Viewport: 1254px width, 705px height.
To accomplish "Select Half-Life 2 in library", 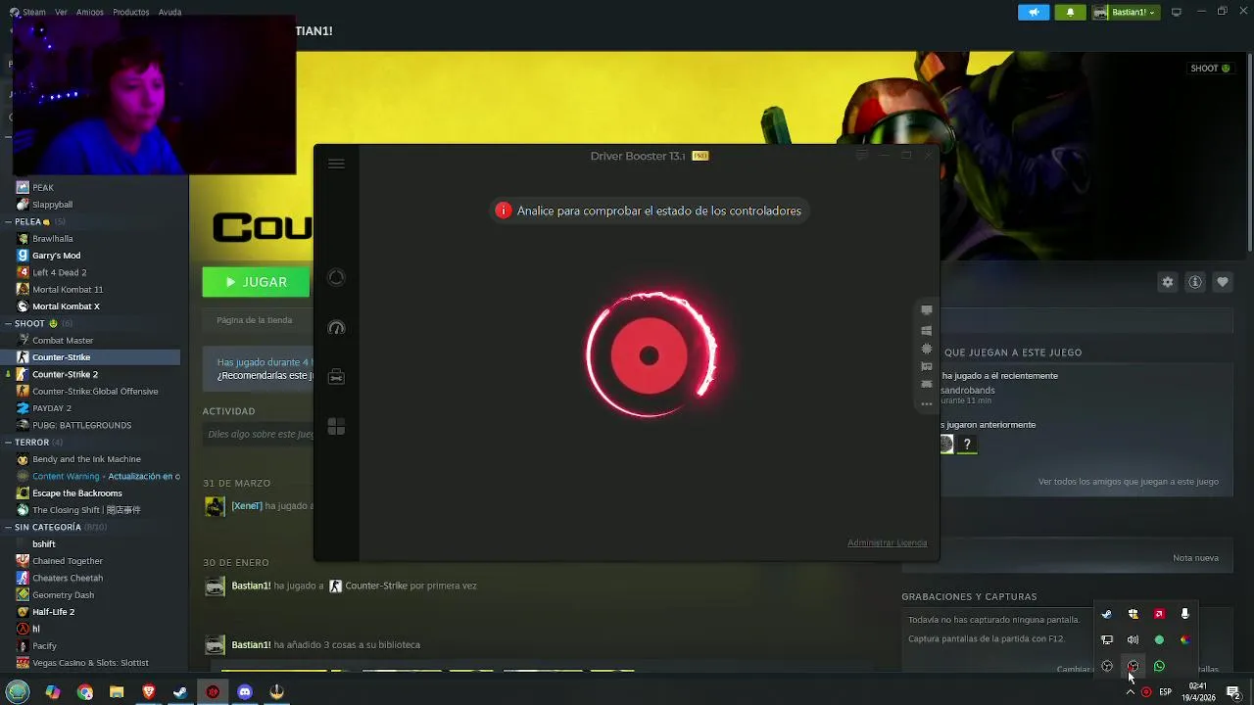I will [53, 612].
